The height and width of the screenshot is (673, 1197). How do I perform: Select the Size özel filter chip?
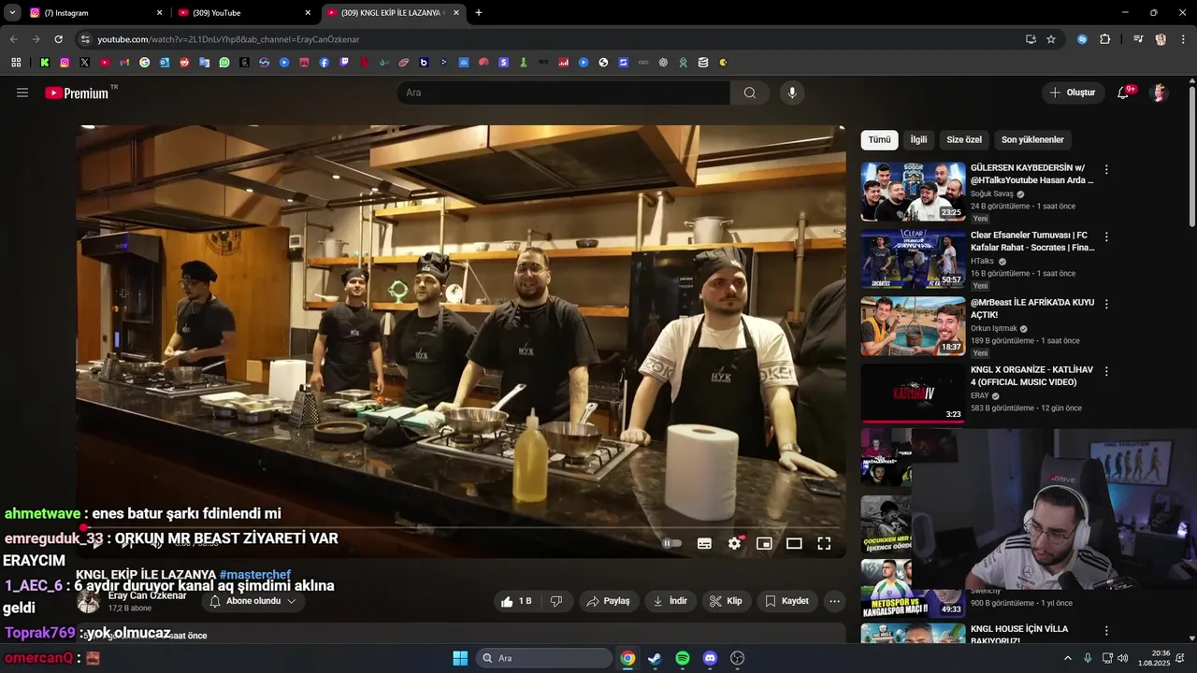click(964, 140)
